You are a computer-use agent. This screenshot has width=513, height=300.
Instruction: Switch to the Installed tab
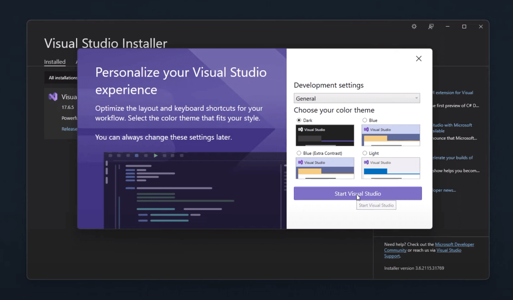click(x=55, y=62)
